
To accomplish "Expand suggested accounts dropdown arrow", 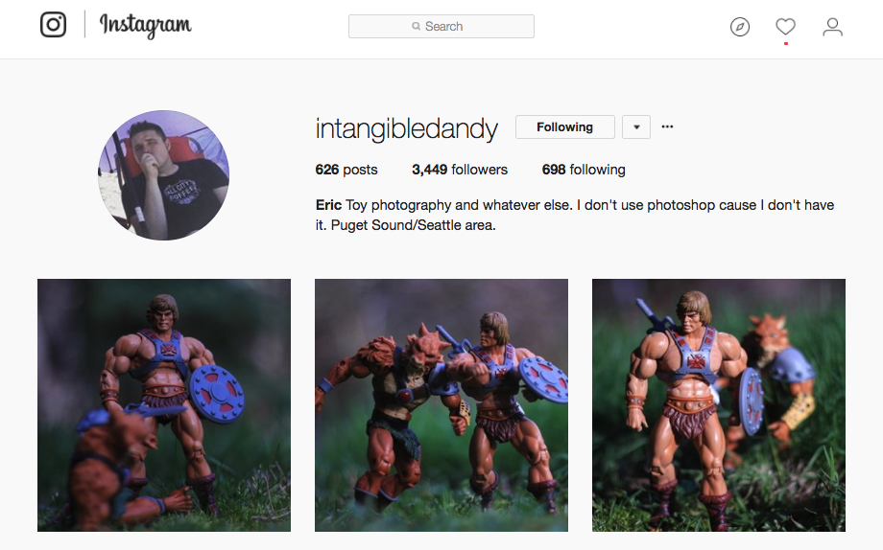I will click(636, 127).
